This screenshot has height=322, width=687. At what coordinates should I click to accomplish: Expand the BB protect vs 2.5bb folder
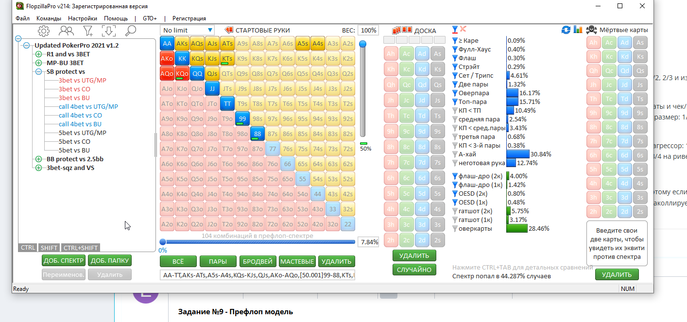[x=38, y=159]
